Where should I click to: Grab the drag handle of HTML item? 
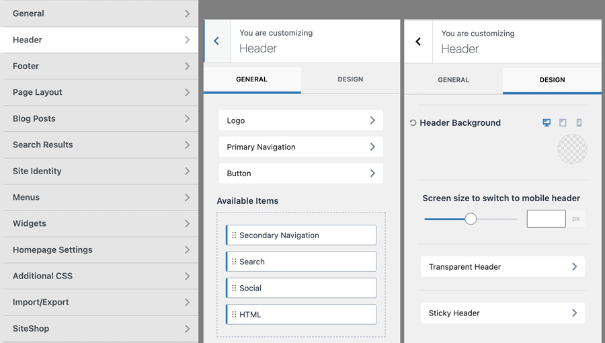click(234, 315)
